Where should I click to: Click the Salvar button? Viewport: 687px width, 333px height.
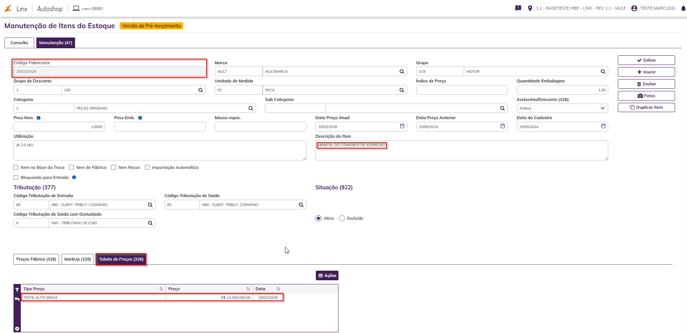coord(646,60)
